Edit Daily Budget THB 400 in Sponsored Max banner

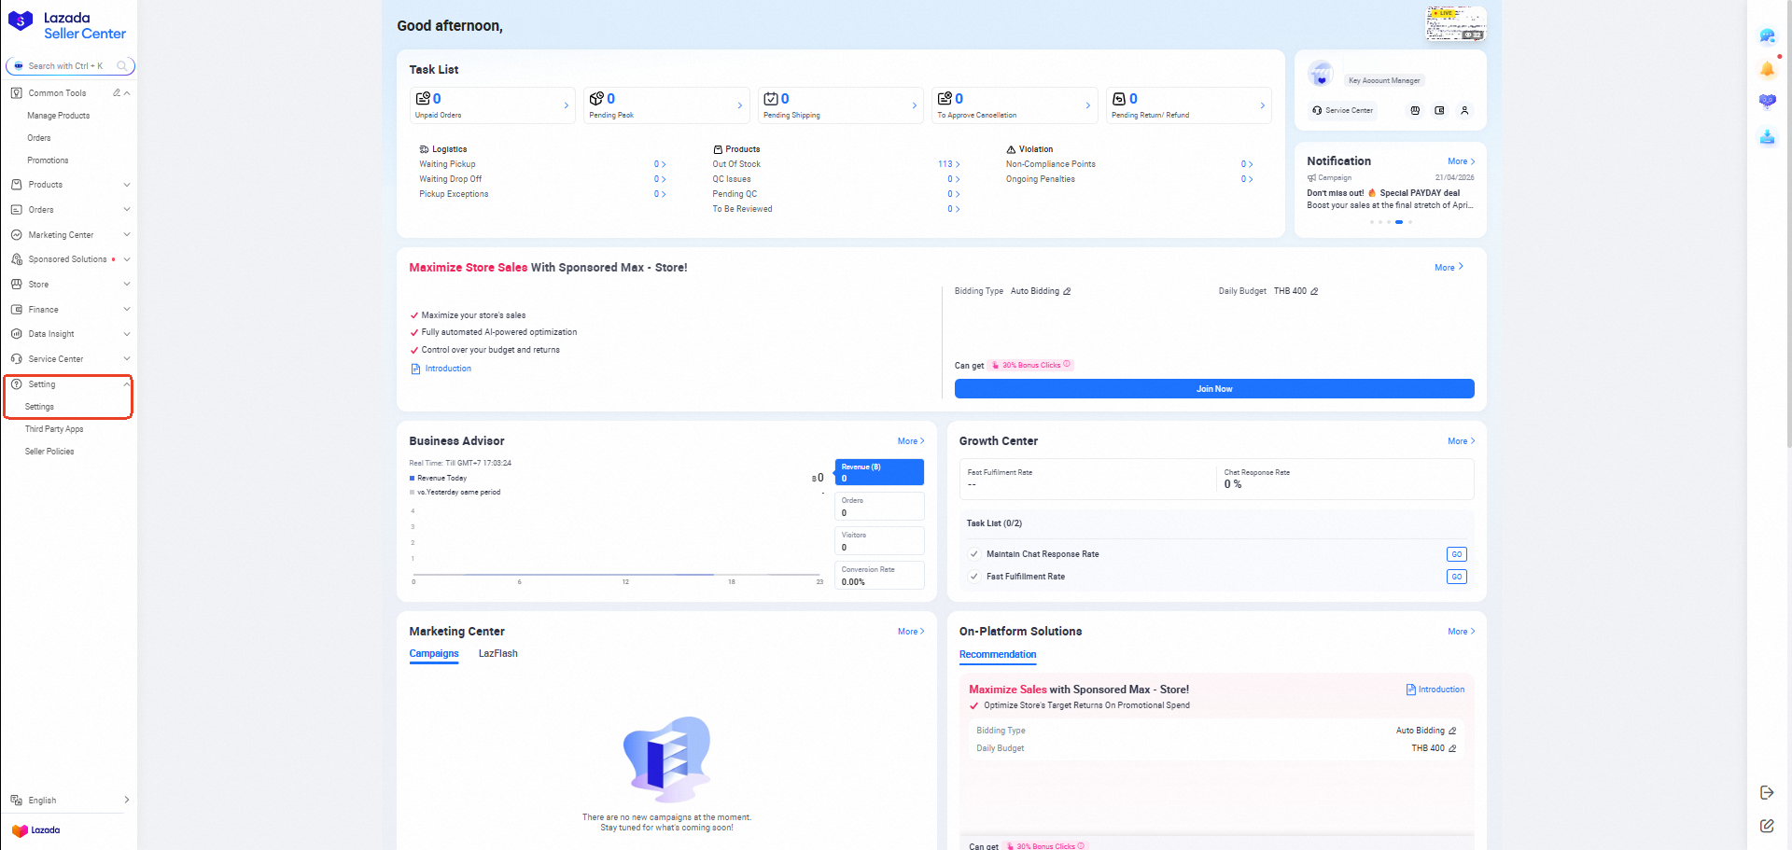[x=1314, y=291]
